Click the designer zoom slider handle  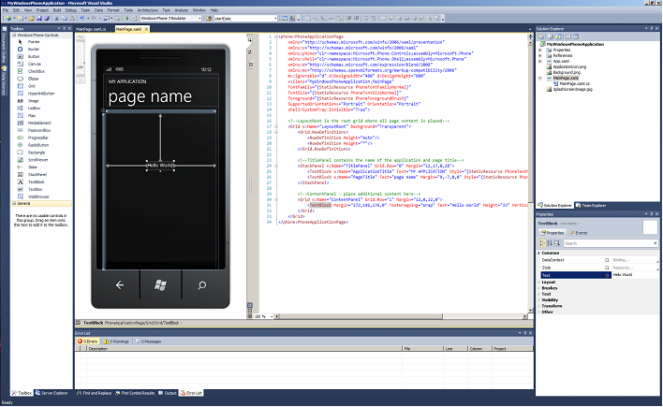[80, 66]
